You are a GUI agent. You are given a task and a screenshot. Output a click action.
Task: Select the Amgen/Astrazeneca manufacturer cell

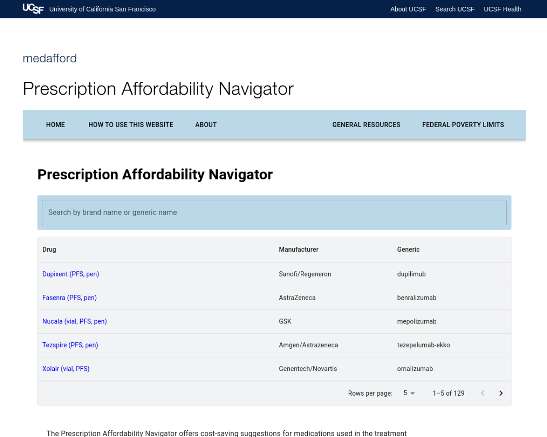[309, 345]
